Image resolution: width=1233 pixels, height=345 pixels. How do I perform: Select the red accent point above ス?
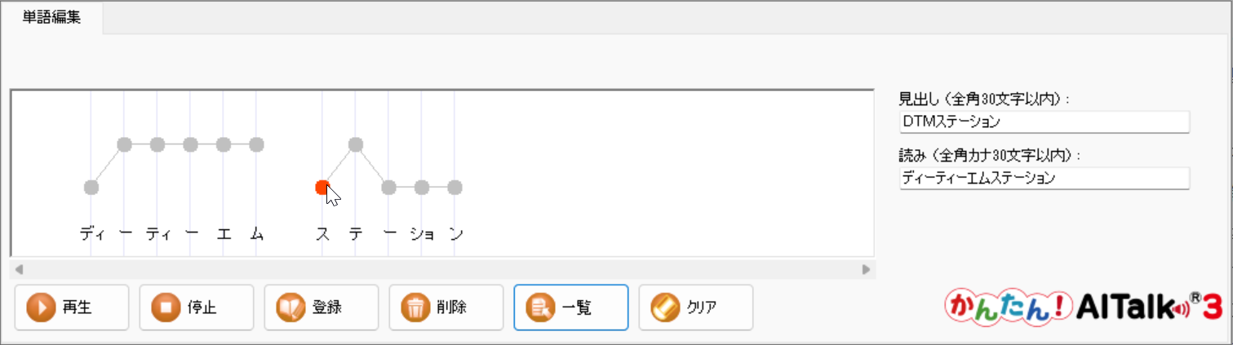(x=322, y=188)
